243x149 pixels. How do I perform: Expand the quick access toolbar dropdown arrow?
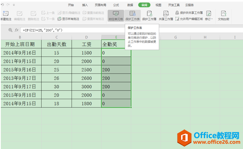pos(14,5)
